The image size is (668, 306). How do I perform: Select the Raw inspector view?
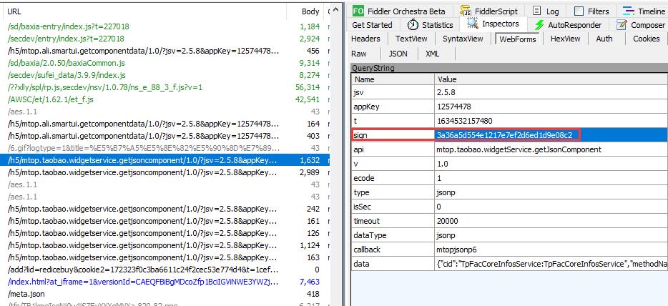[x=359, y=54]
